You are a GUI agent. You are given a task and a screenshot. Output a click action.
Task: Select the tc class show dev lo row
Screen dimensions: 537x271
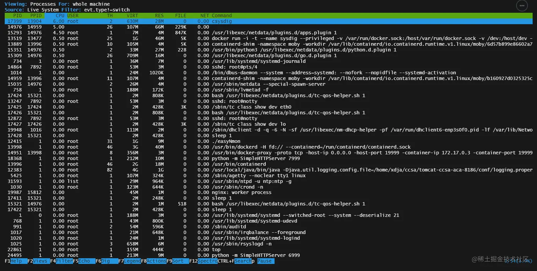tap(268, 124)
